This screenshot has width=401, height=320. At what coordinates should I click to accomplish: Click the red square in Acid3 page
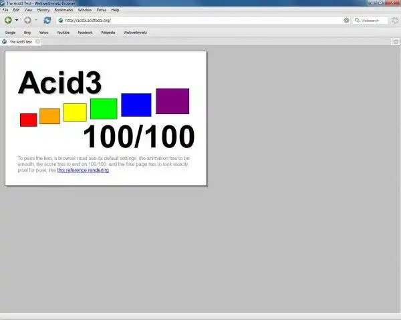[28, 120]
